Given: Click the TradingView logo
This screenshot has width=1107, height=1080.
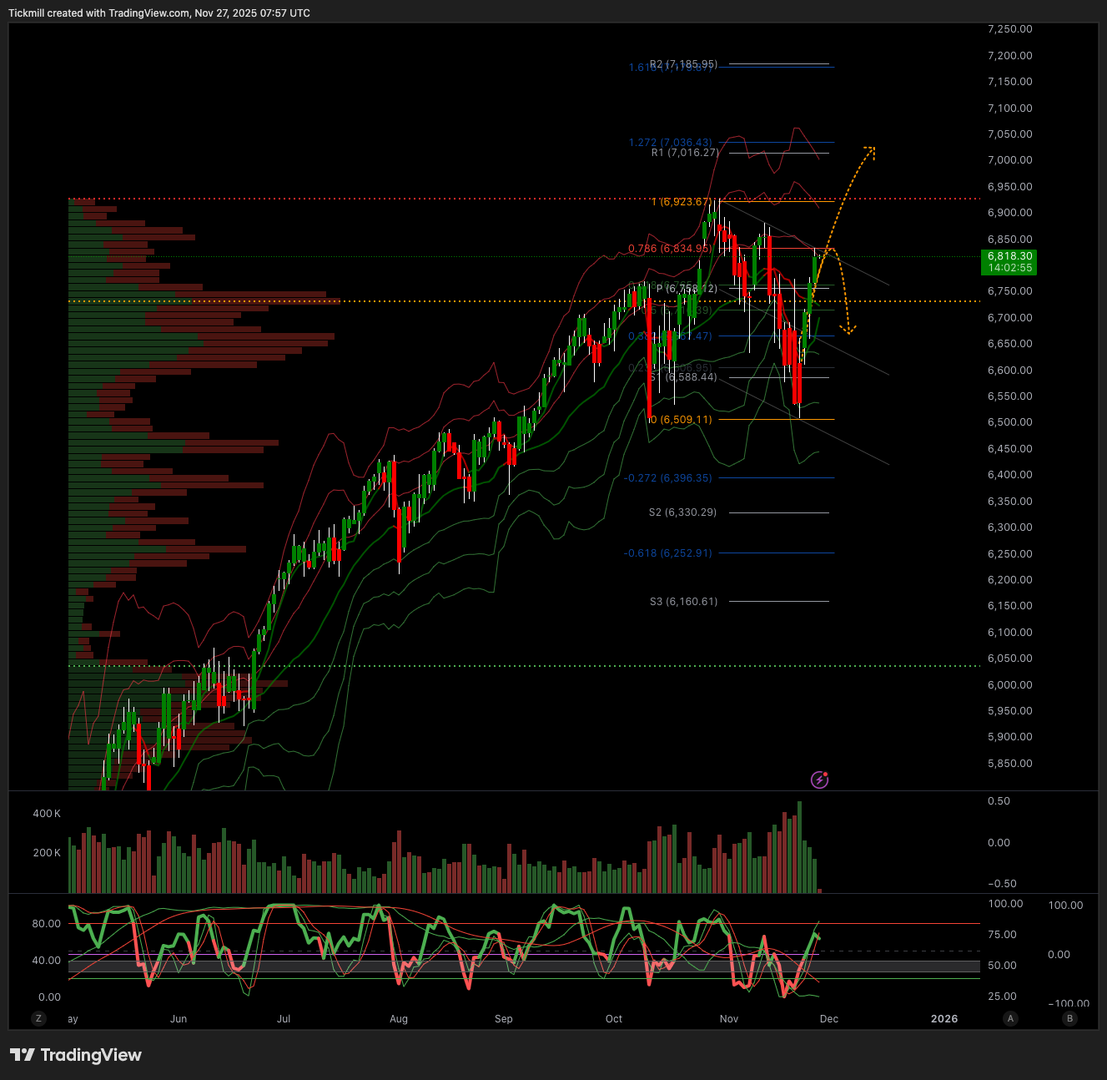Looking at the screenshot, I should 76,1055.
